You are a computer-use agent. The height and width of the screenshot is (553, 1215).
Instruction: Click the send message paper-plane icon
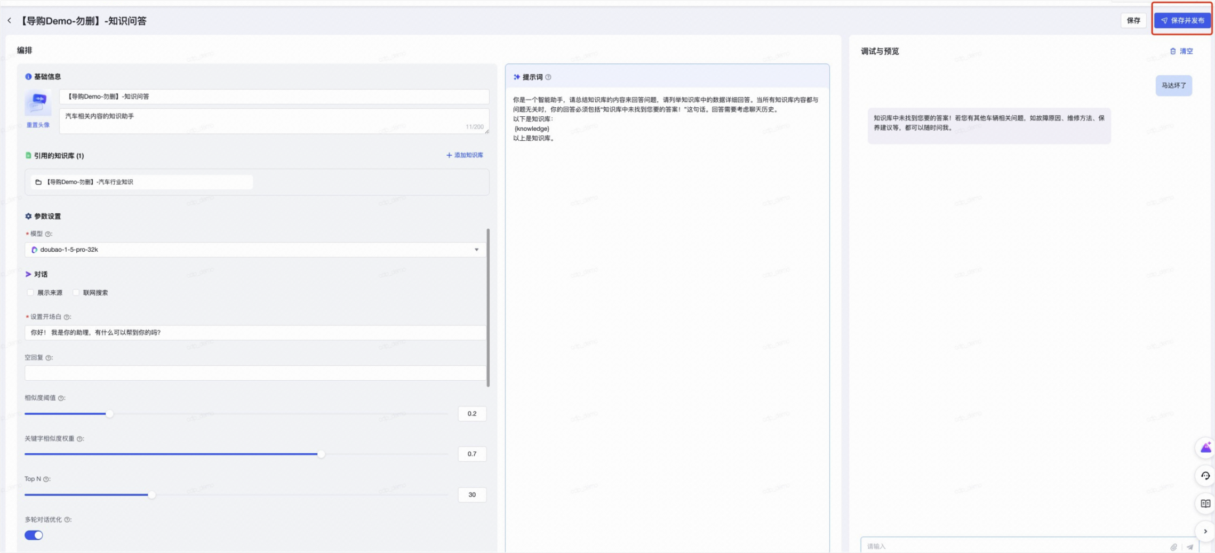click(x=1190, y=547)
